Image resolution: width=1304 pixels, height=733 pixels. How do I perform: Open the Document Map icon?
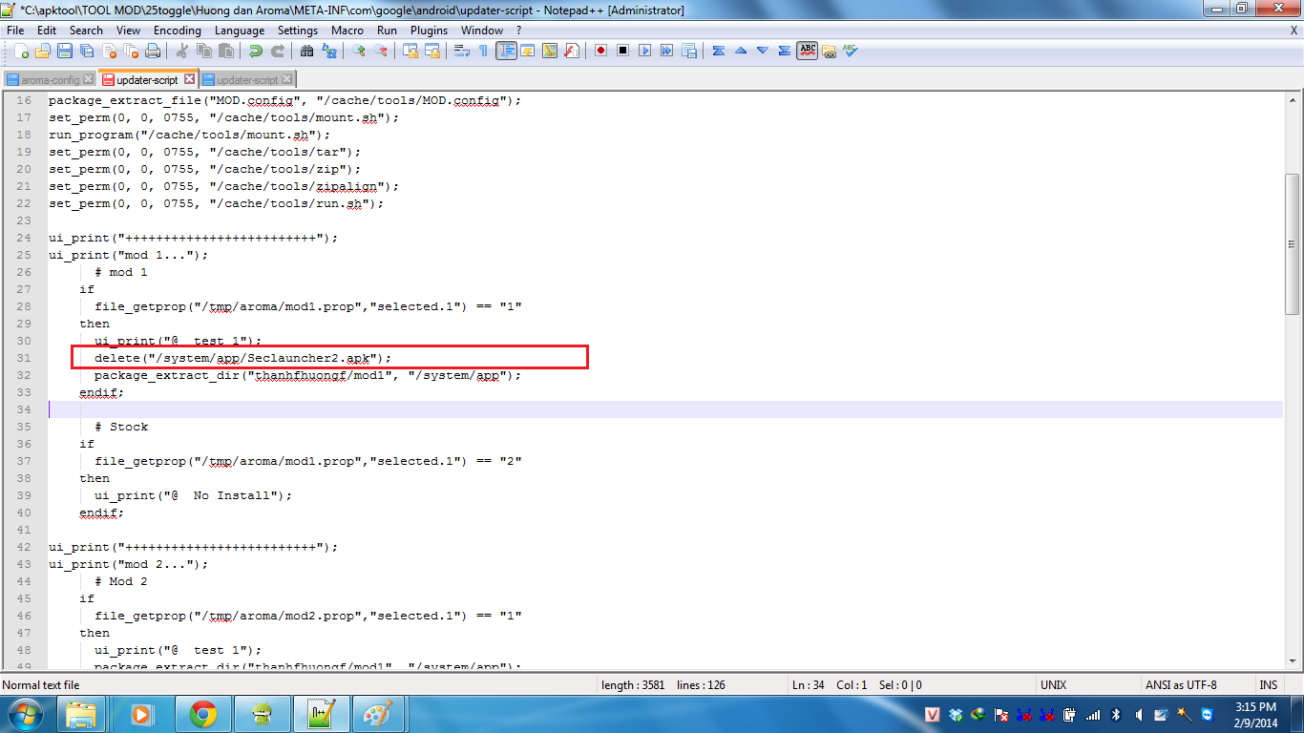tap(550, 51)
